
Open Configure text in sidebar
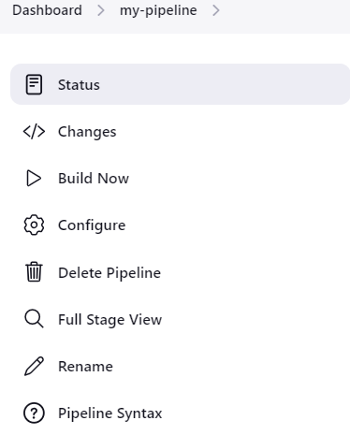pyautogui.click(x=92, y=225)
